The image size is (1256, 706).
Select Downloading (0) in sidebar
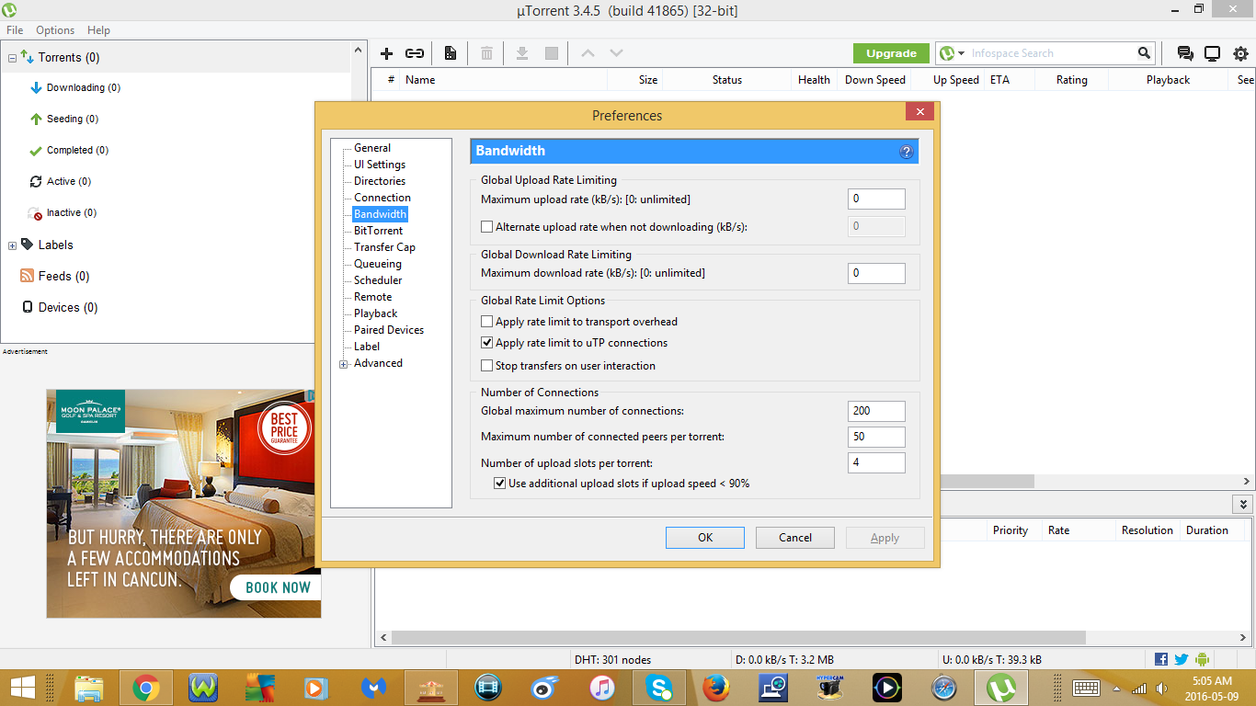point(84,88)
